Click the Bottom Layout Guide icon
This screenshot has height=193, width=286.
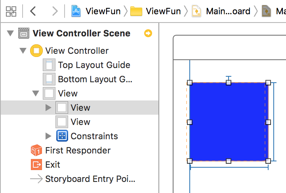[49, 79]
